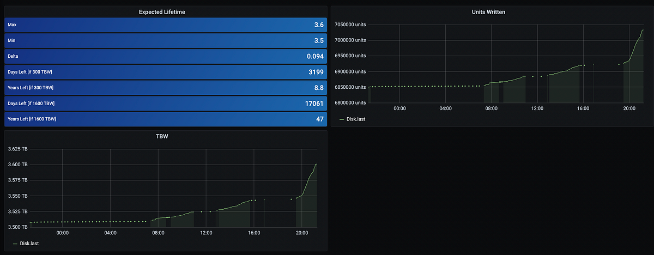This screenshot has width=654, height=255.
Task: Click the Years Left [if 300 TBW] row
Action: (x=166, y=88)
